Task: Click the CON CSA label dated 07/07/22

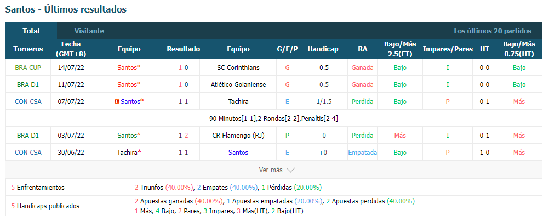Action: click(x=28, y=102)
